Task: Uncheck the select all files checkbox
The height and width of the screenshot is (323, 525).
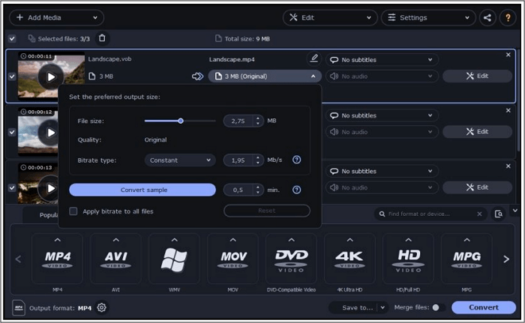Action: coord(11,38)
